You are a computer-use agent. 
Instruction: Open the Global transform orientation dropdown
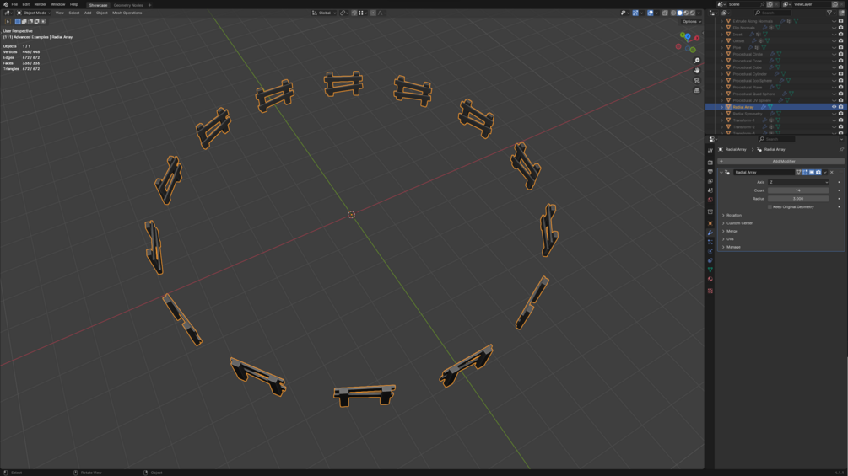[325, 13]
